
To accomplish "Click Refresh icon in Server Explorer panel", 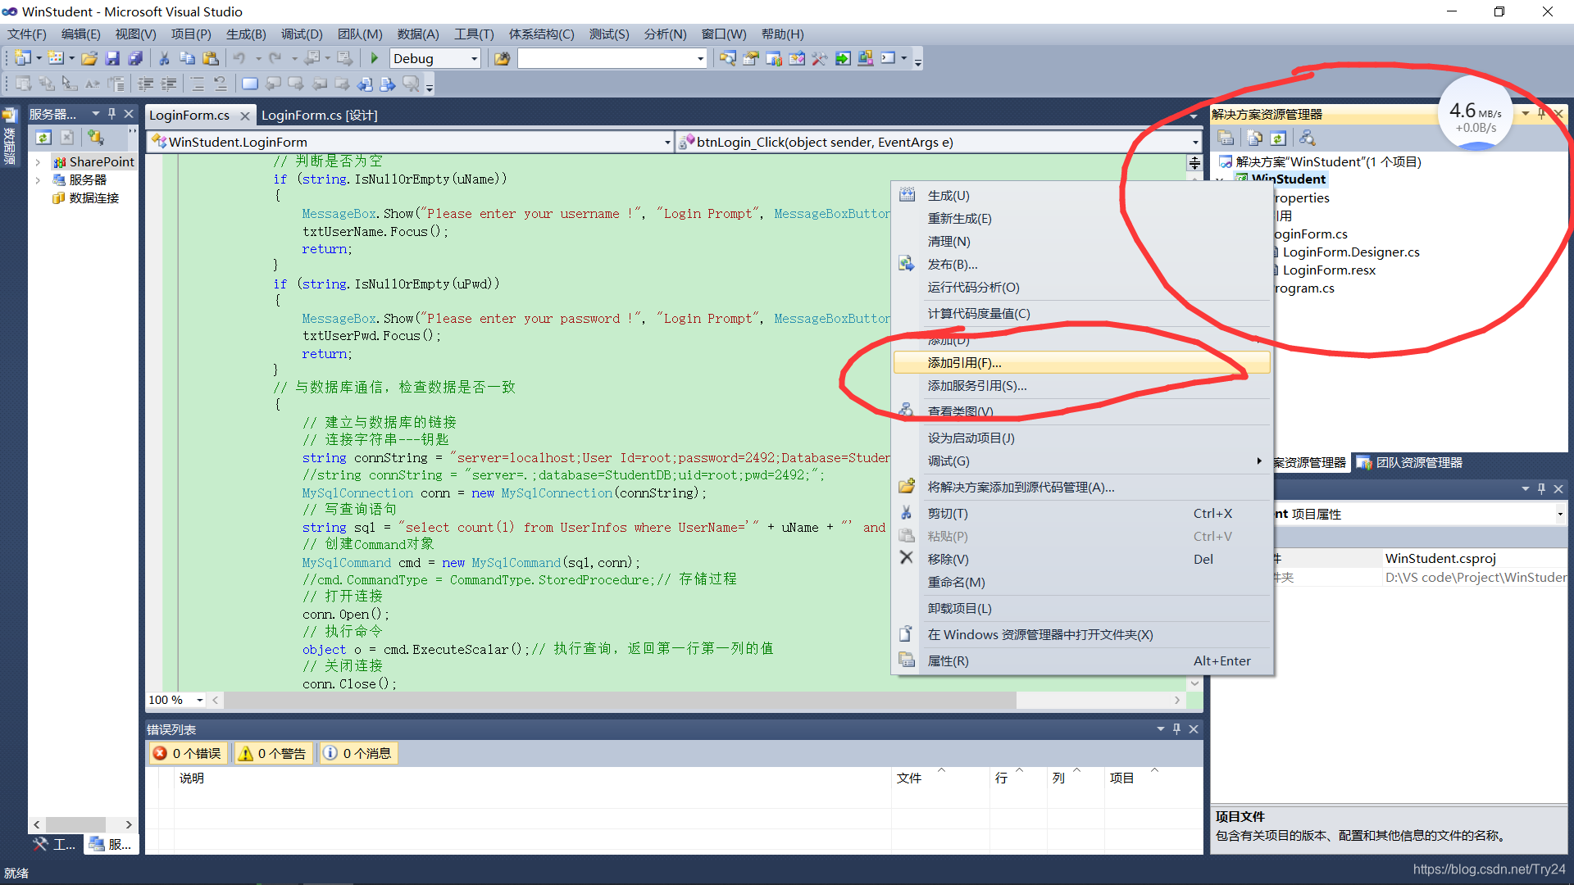I will point(44,138).
